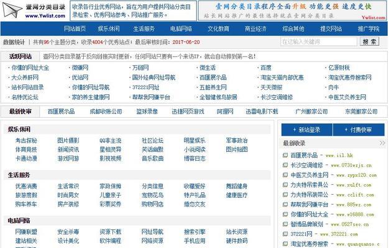Open 成都收账公司 in the 最新快审 row
389x248 pixels.
click(x=106, y=112)
